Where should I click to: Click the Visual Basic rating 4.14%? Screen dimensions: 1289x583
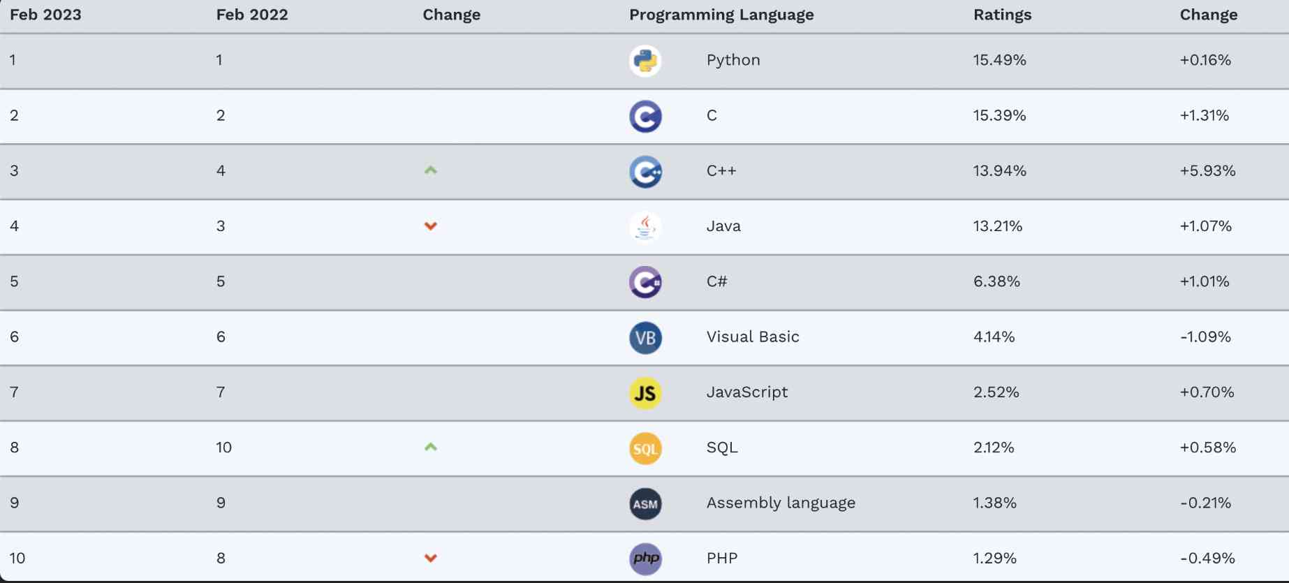point(994,337)
